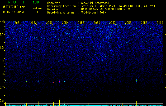The height and width of the screenshot is (106, 166).
Task: Click the kHz axis unit label
Action: click(2, 21)
